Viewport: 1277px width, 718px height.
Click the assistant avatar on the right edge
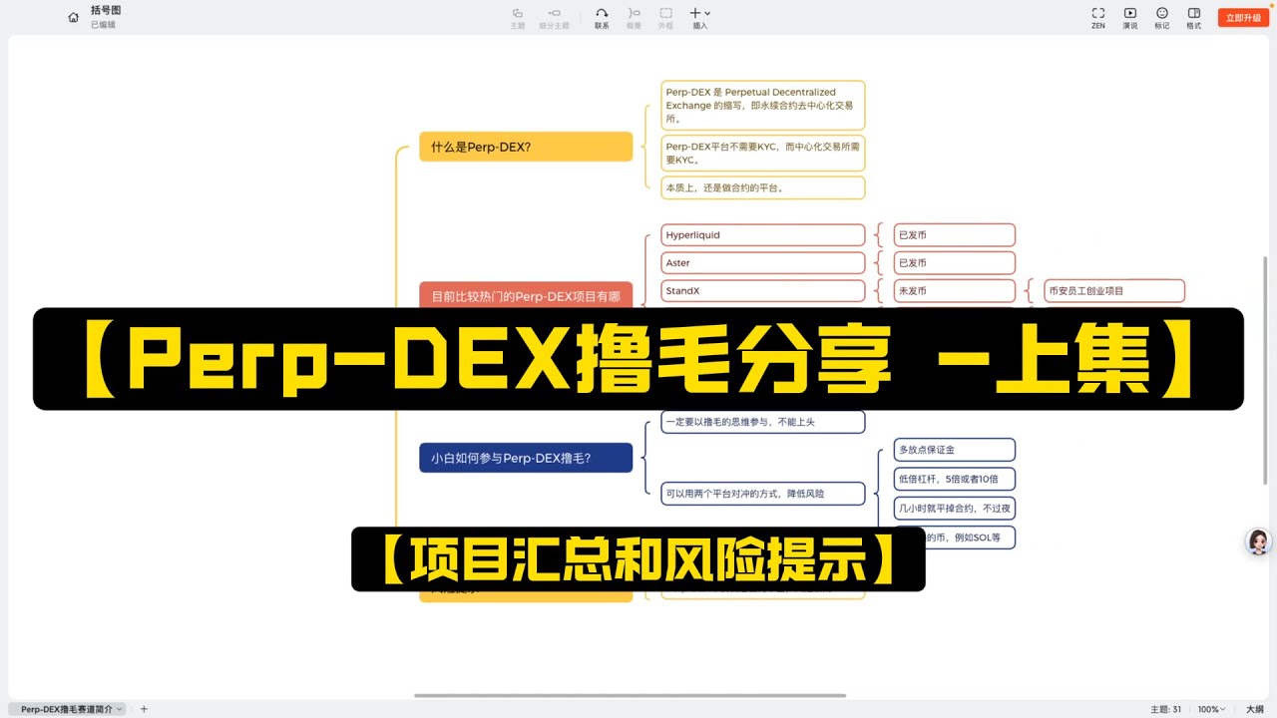pos(1259,541)
